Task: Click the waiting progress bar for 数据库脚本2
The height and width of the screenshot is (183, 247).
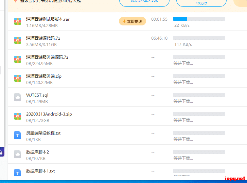Action: click(x=199, y=152)
